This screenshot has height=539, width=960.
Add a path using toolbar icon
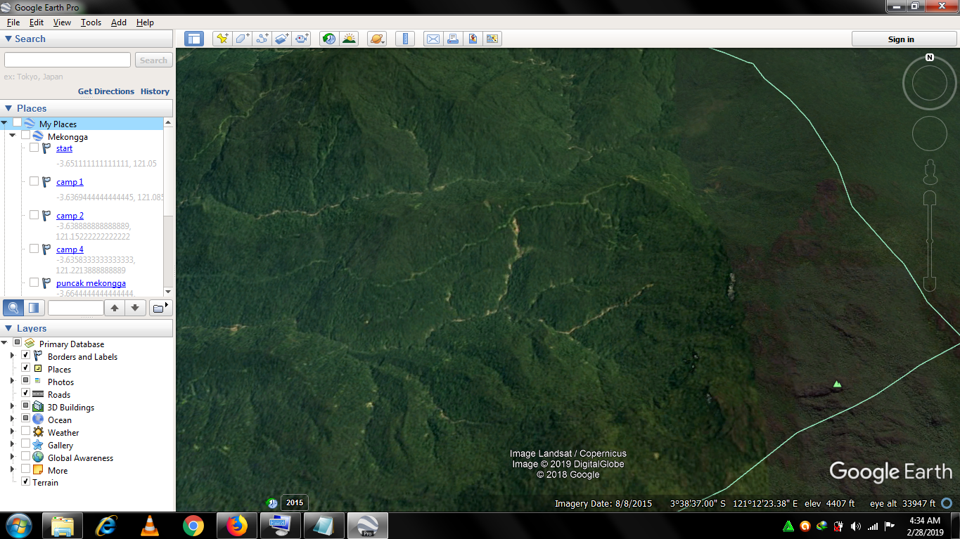click(x=262, y=39)
